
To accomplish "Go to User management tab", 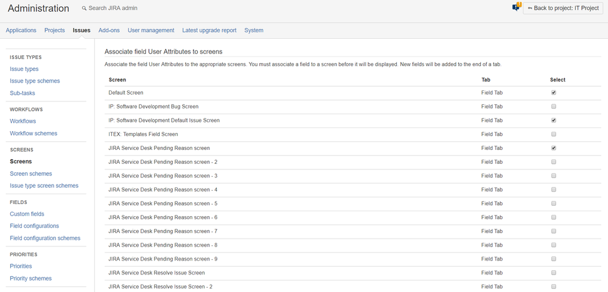I will tap(151, 30).
